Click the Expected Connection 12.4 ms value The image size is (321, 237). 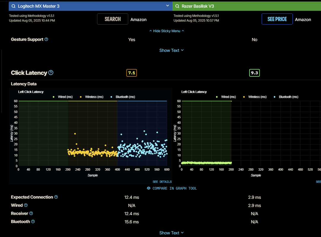[x=132, y=197]
